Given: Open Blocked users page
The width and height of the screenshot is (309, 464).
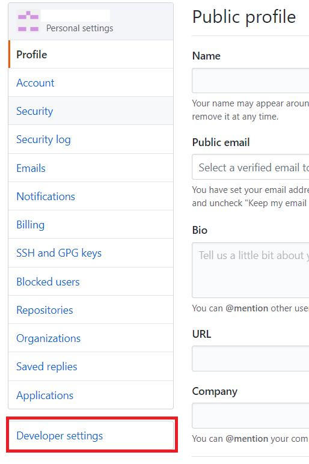Looking at the screenshot, I should 91,282.
